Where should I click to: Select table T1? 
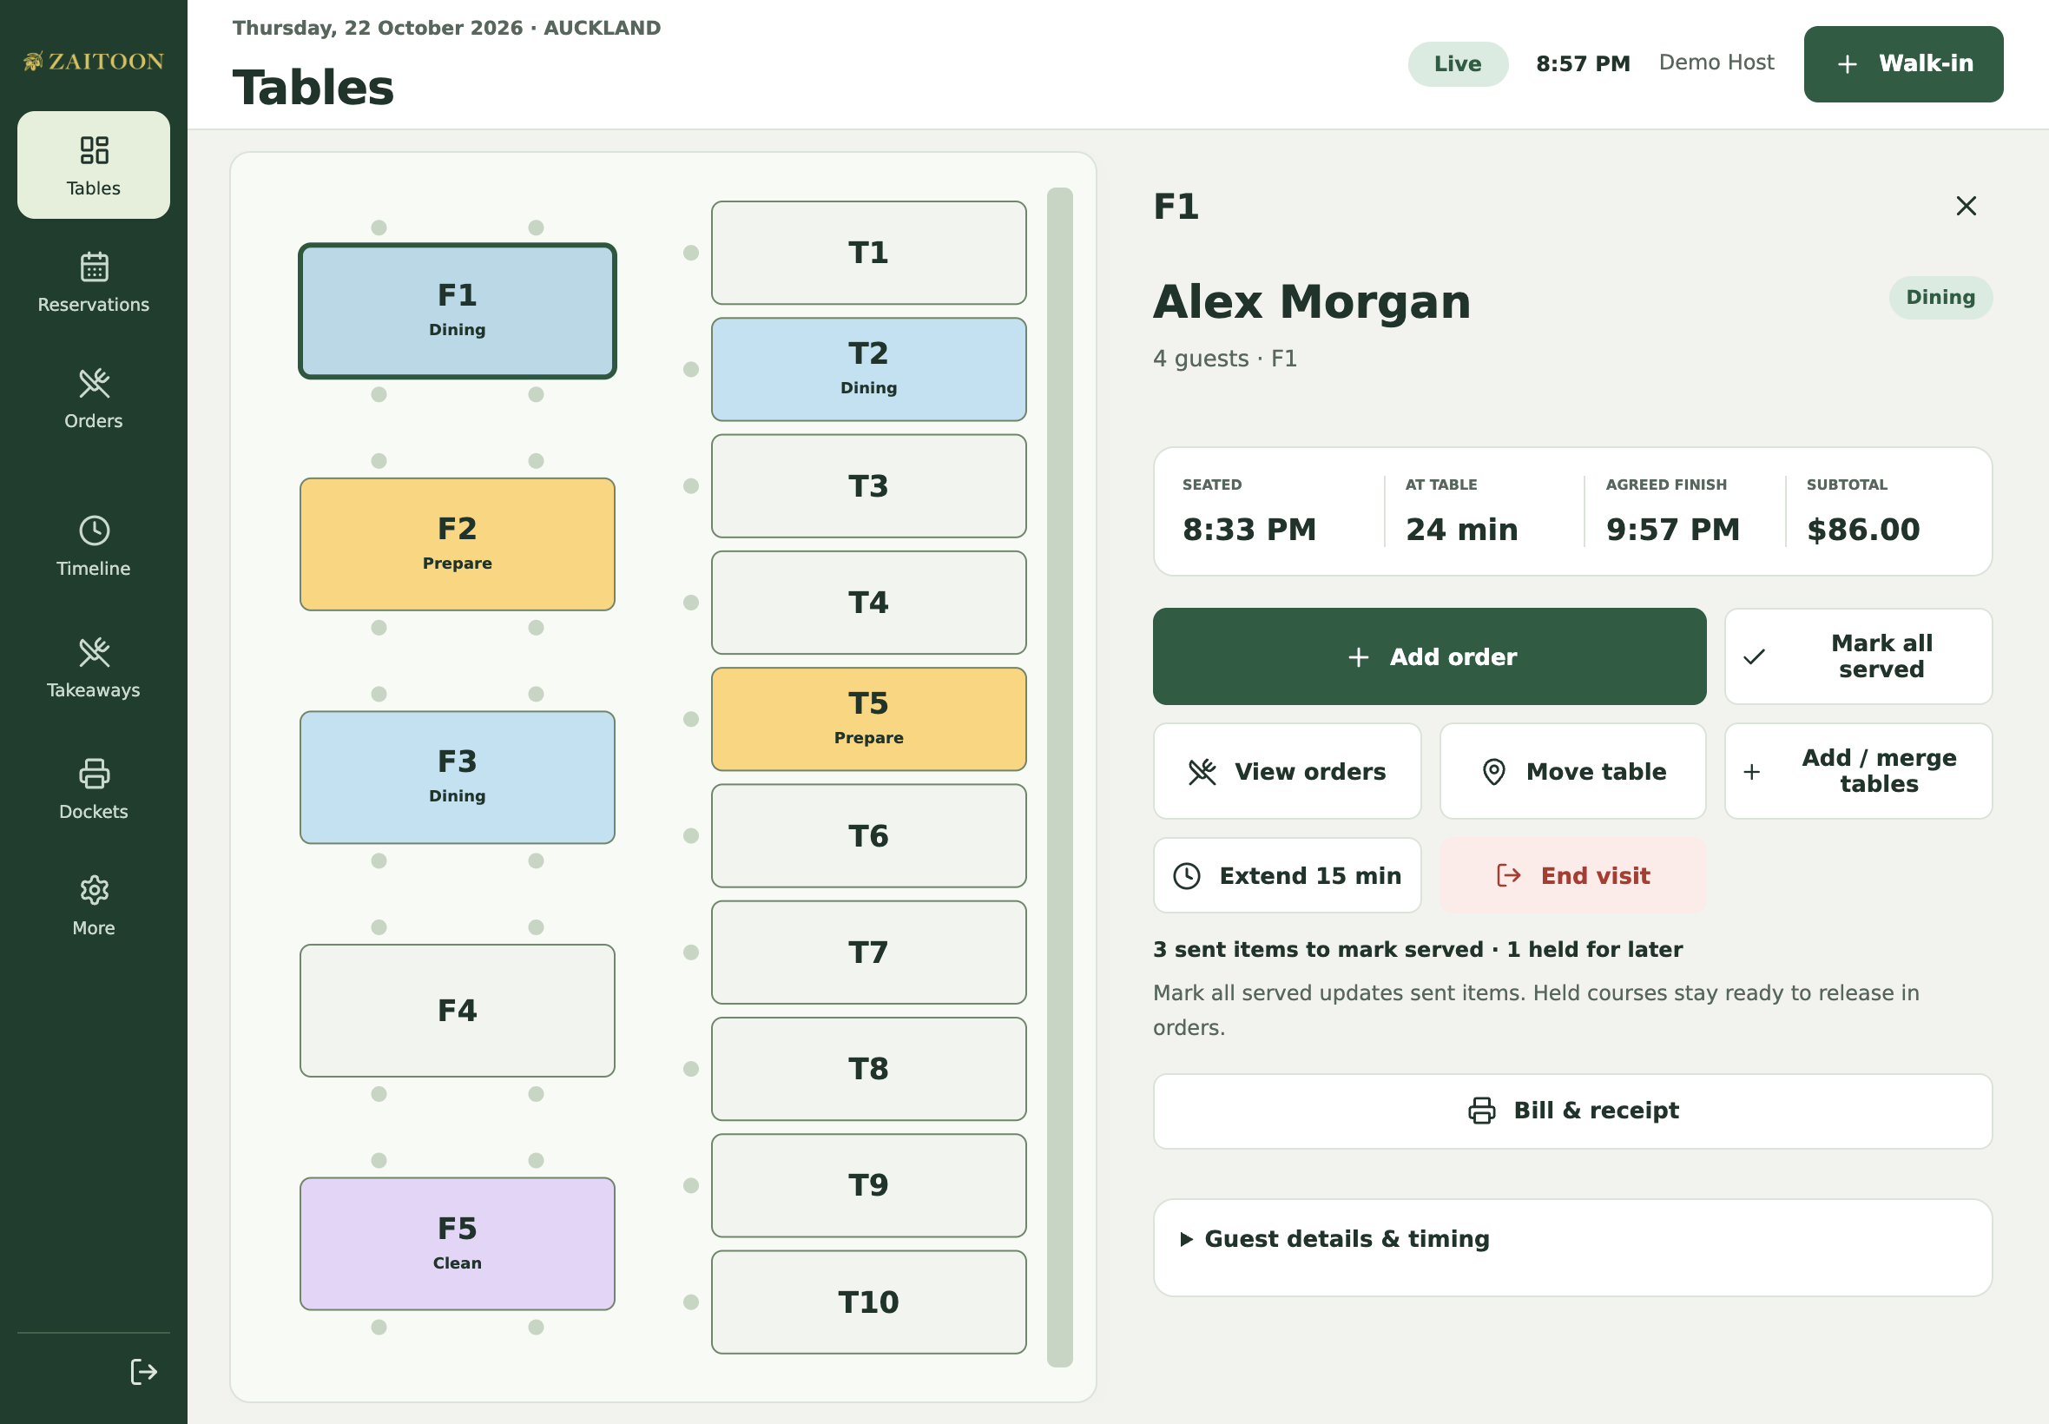coord(868,253)
